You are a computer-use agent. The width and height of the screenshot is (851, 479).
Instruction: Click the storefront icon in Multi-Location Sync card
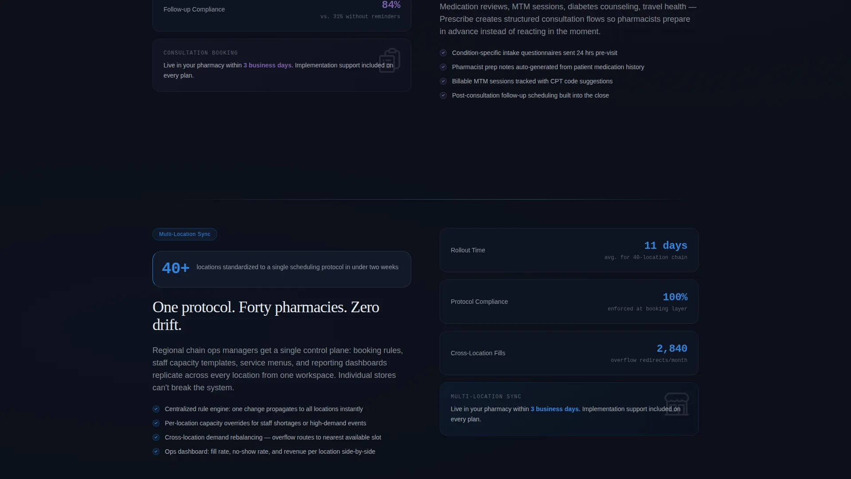677,404
